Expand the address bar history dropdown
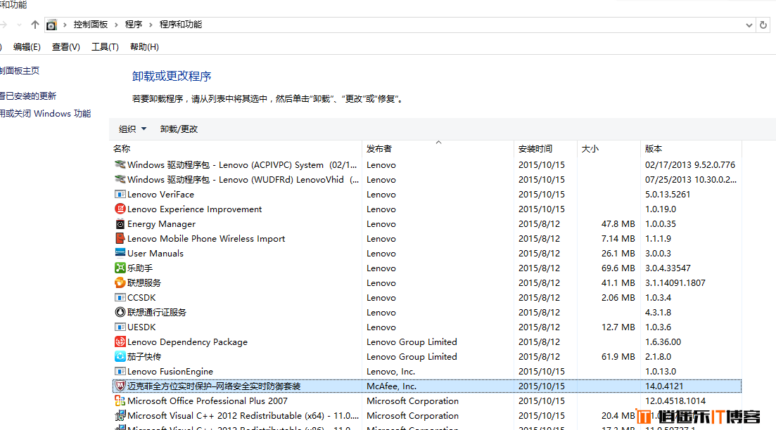Screen dimensions: 776x430 click(749, 25)
